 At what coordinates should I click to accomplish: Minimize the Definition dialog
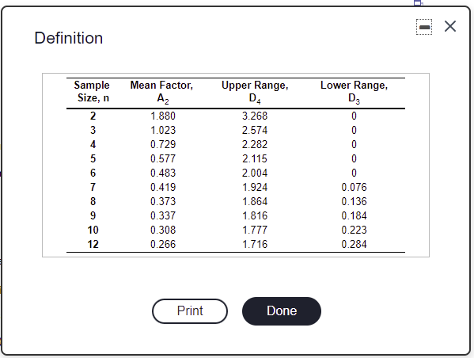pyautogui.click(x=424, y=27)
